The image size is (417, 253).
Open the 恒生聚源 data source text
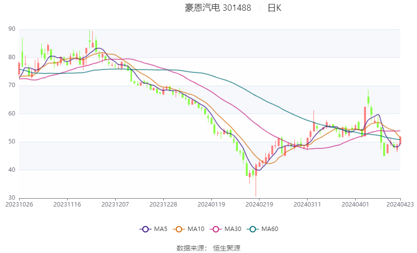tap(227, 248)
